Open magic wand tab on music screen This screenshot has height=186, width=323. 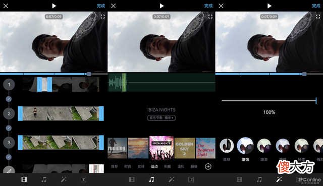(x=171, y=179)
